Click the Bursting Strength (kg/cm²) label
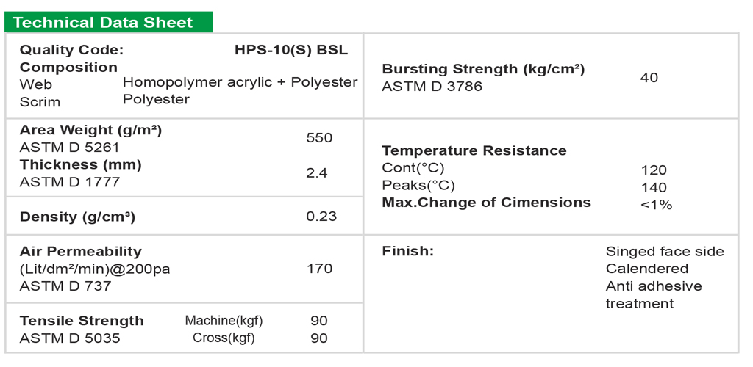 (483, 69)
